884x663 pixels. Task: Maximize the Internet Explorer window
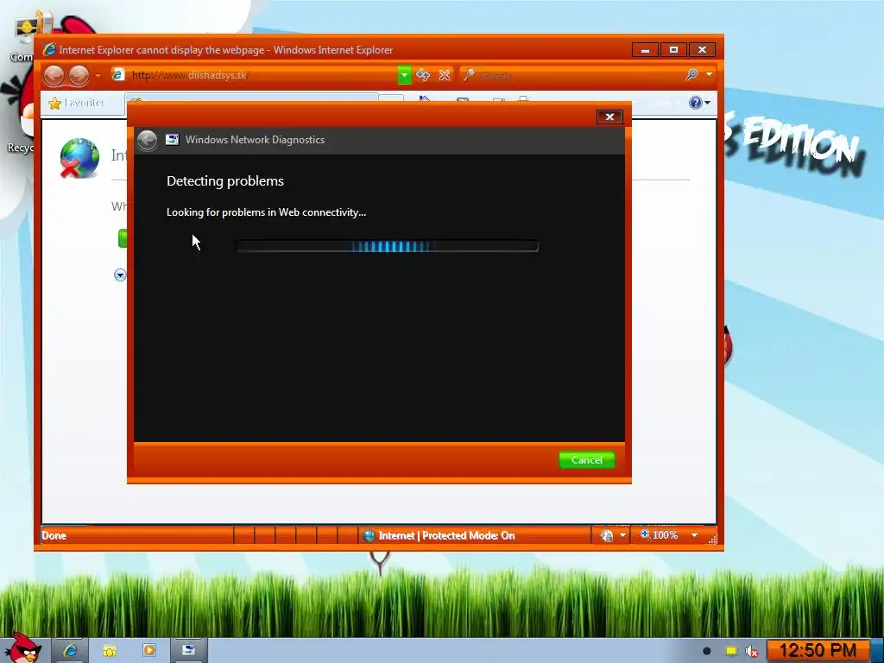coord(673,49)
